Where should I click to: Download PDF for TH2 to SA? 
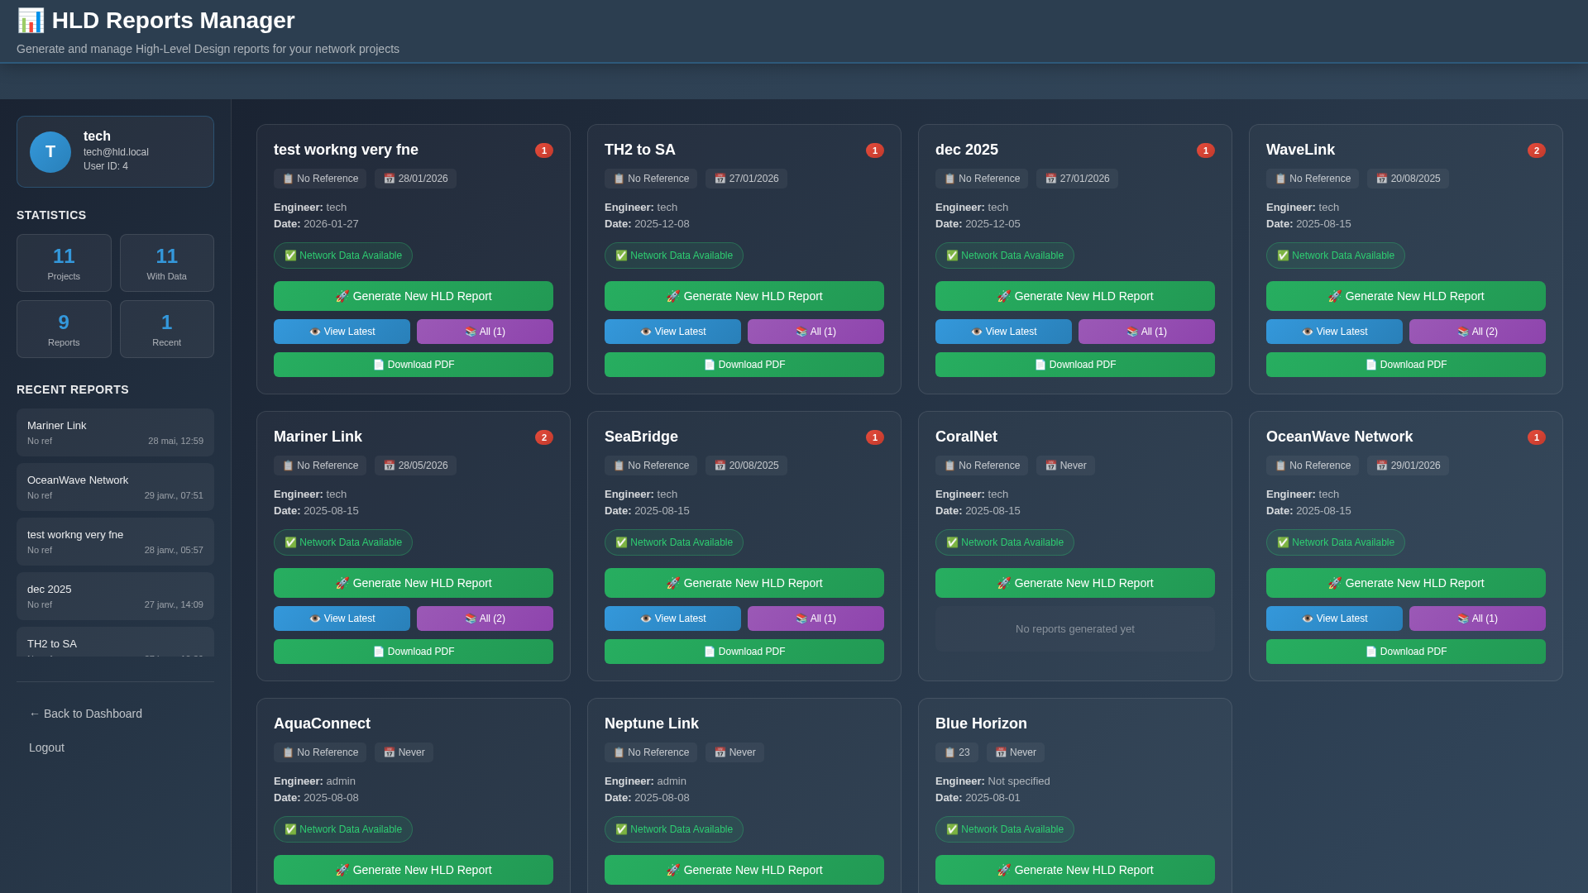[744, 365]
